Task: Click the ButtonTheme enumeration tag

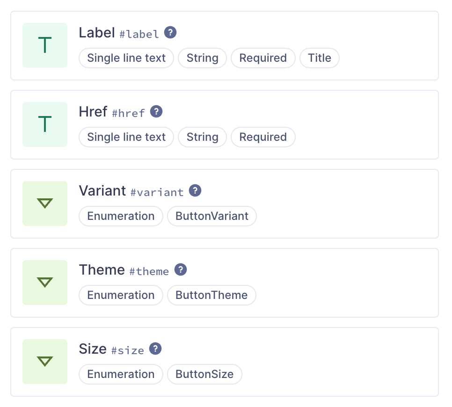Action: click(211, 295)
